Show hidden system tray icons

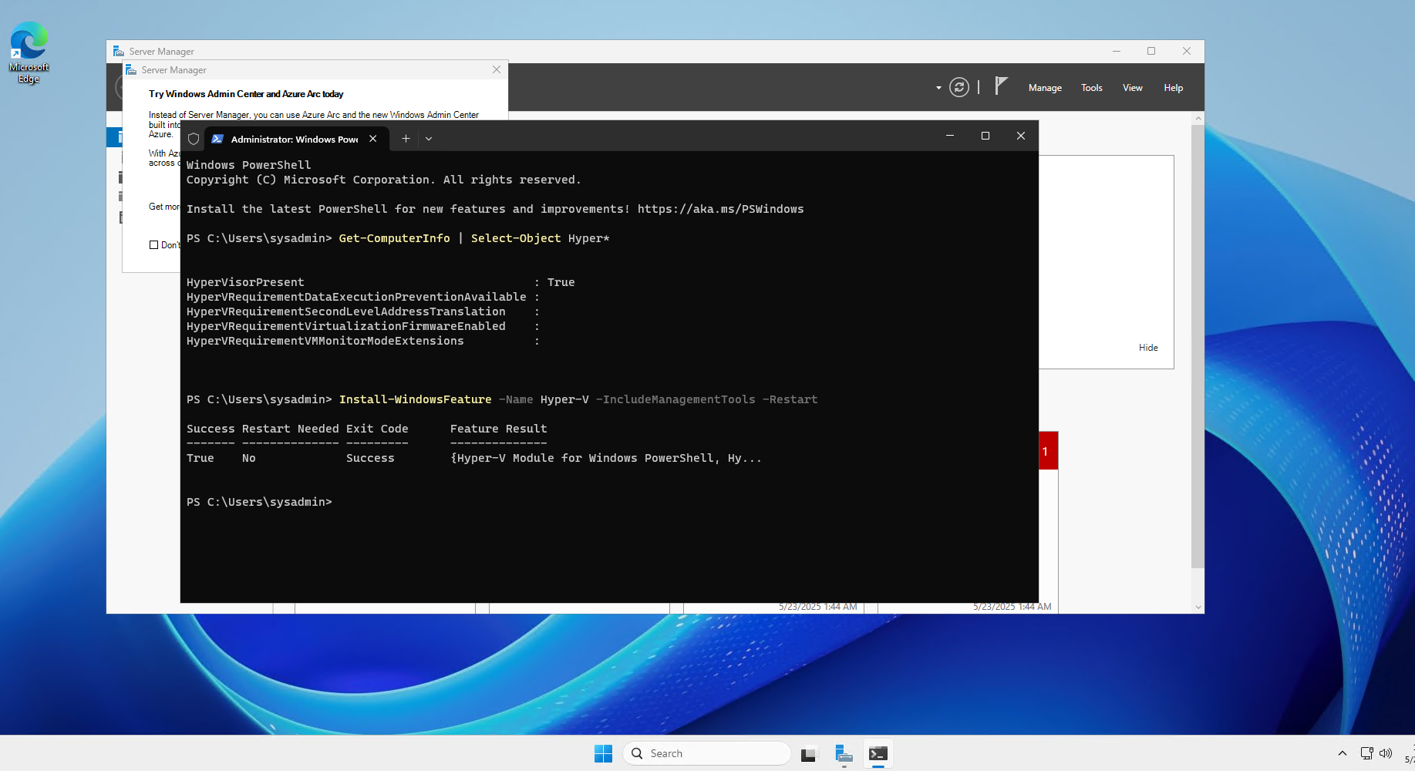coord(1343,753)
